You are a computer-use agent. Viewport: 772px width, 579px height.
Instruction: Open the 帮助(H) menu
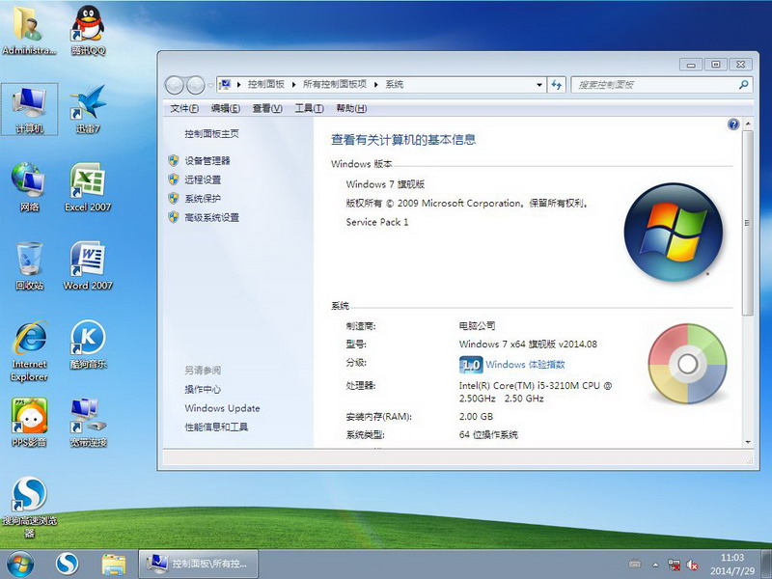tap(351, 108)
